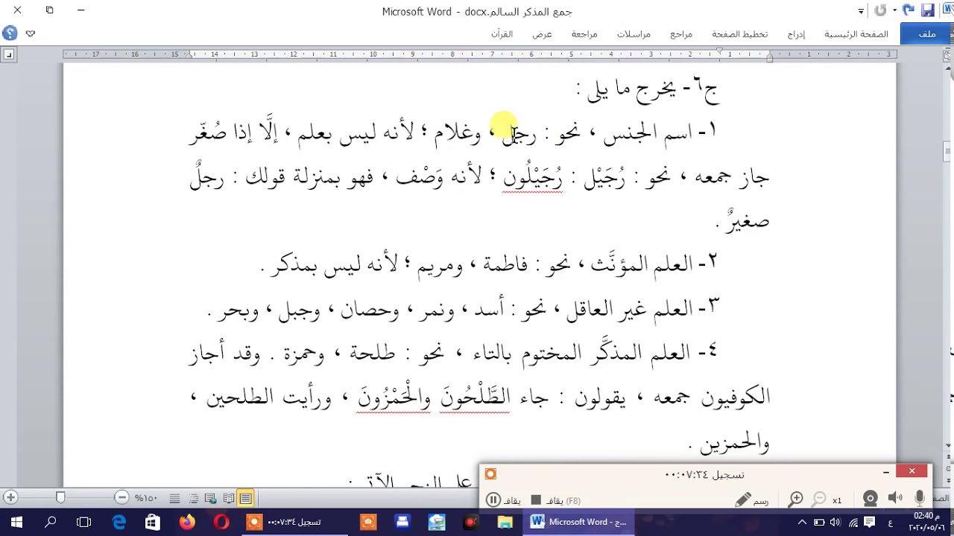Open the مراجعة (Review) ribbon tab
954x536 pixels.
(x=584, y=34)
